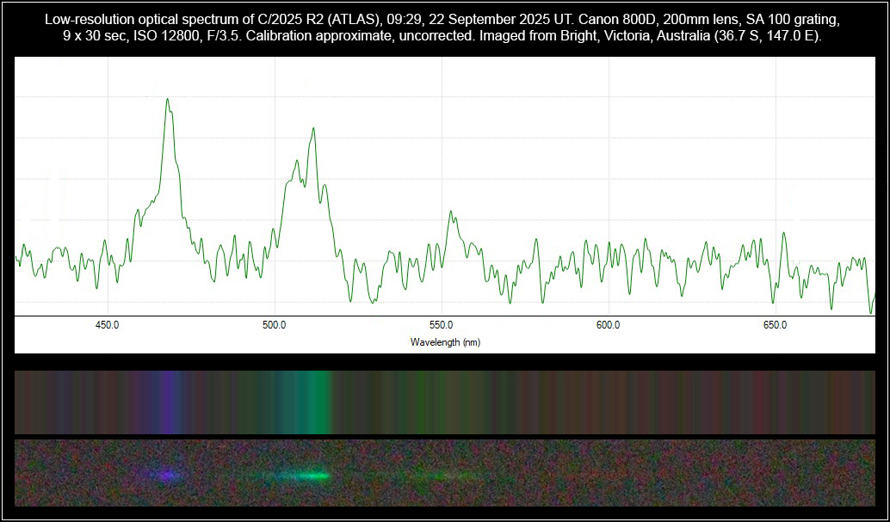
Task: Select the 650.0 wavelength axis label
Action: tap(776, 326)
